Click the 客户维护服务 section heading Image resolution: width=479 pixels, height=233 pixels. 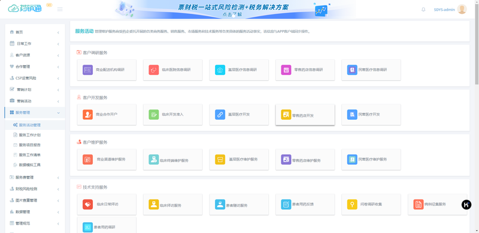click(x=95, y=142)
